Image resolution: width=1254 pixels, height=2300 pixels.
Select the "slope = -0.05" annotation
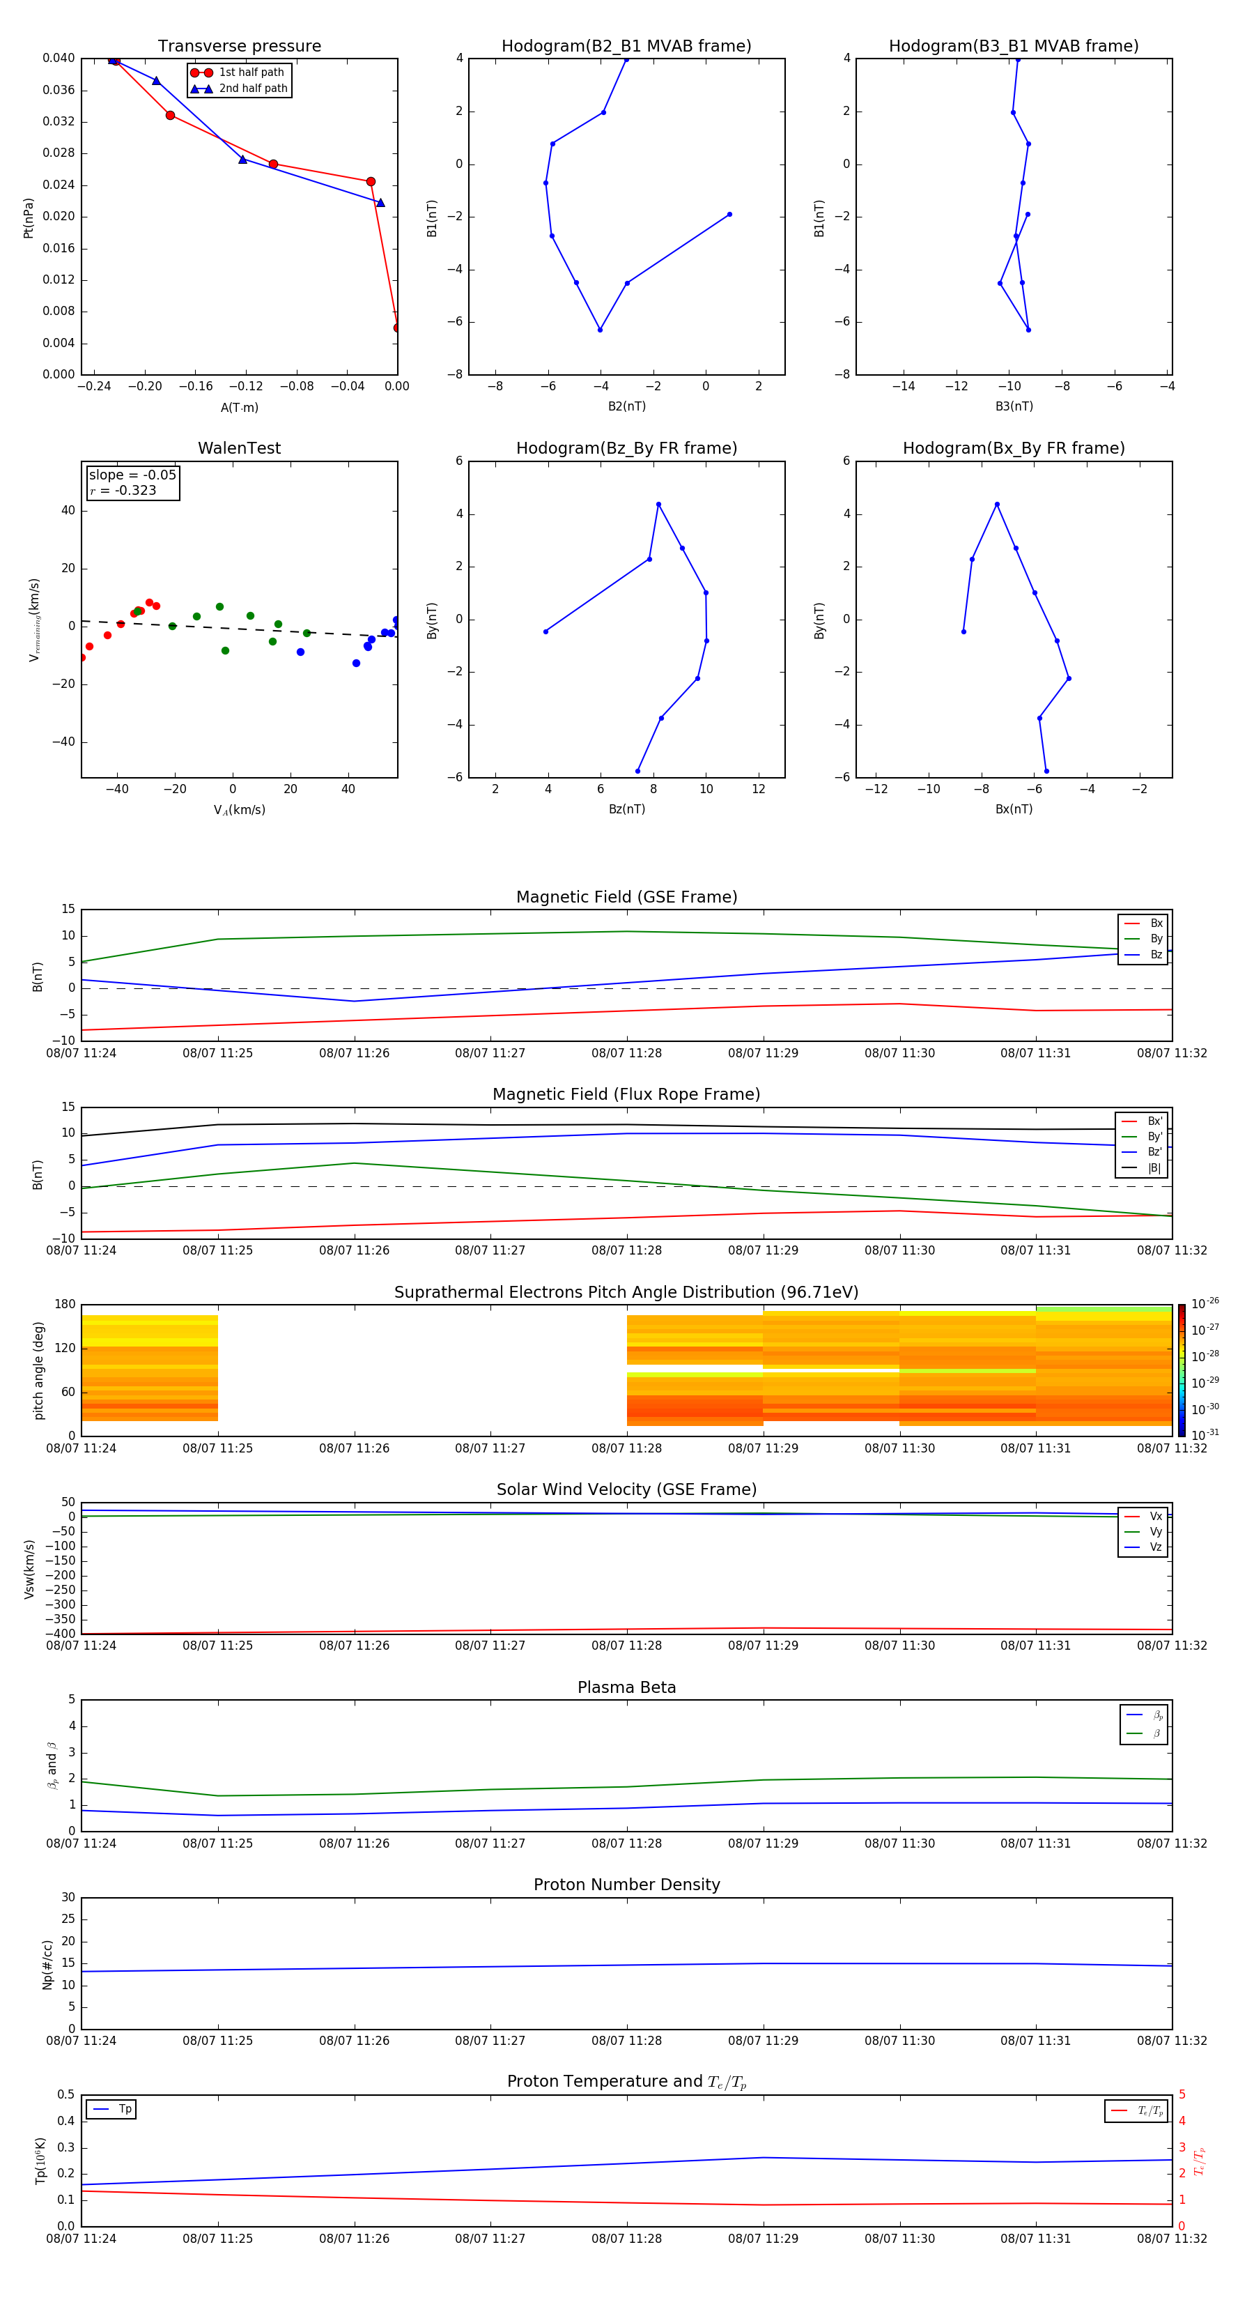tap(133, 475)
